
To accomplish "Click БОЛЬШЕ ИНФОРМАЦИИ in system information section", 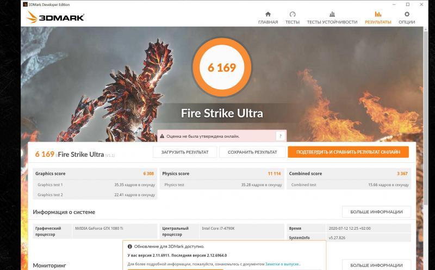I will click(376, 212).
